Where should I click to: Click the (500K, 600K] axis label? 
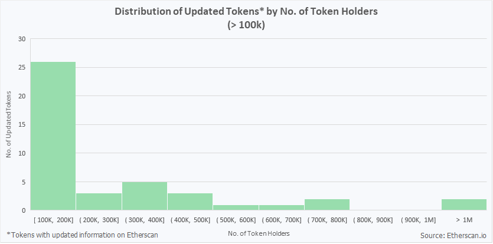click(236, 220)
